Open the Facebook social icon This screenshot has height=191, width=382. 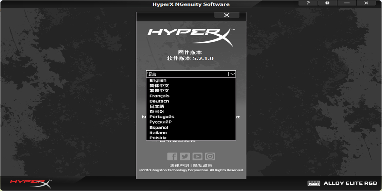(x=172, y=156)
